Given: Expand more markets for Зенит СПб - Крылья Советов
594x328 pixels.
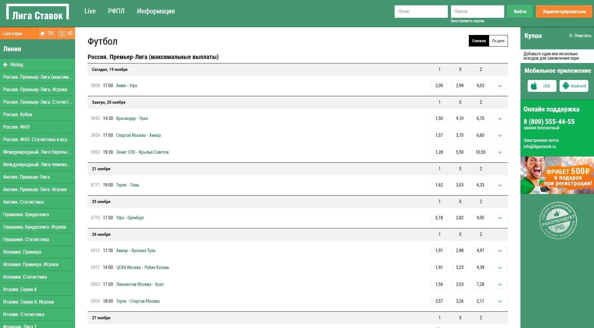Looking at the screenshot, I should point(500,152).
